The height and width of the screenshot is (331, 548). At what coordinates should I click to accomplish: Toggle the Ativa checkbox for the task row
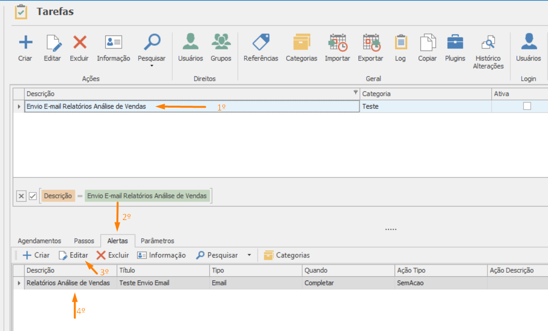tap(527, 106)
